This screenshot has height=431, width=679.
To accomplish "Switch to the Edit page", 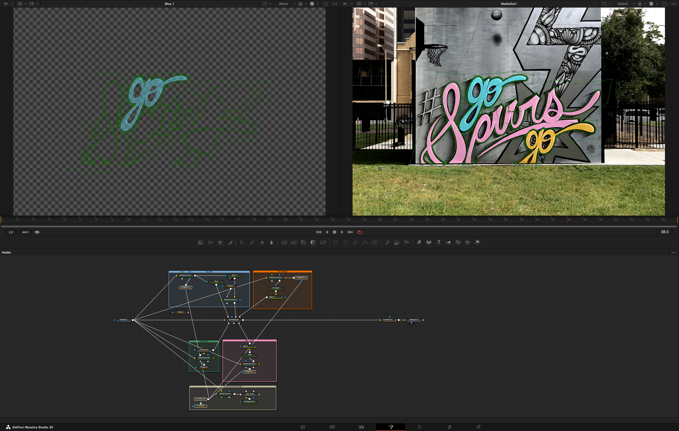I will pos(361,427).
